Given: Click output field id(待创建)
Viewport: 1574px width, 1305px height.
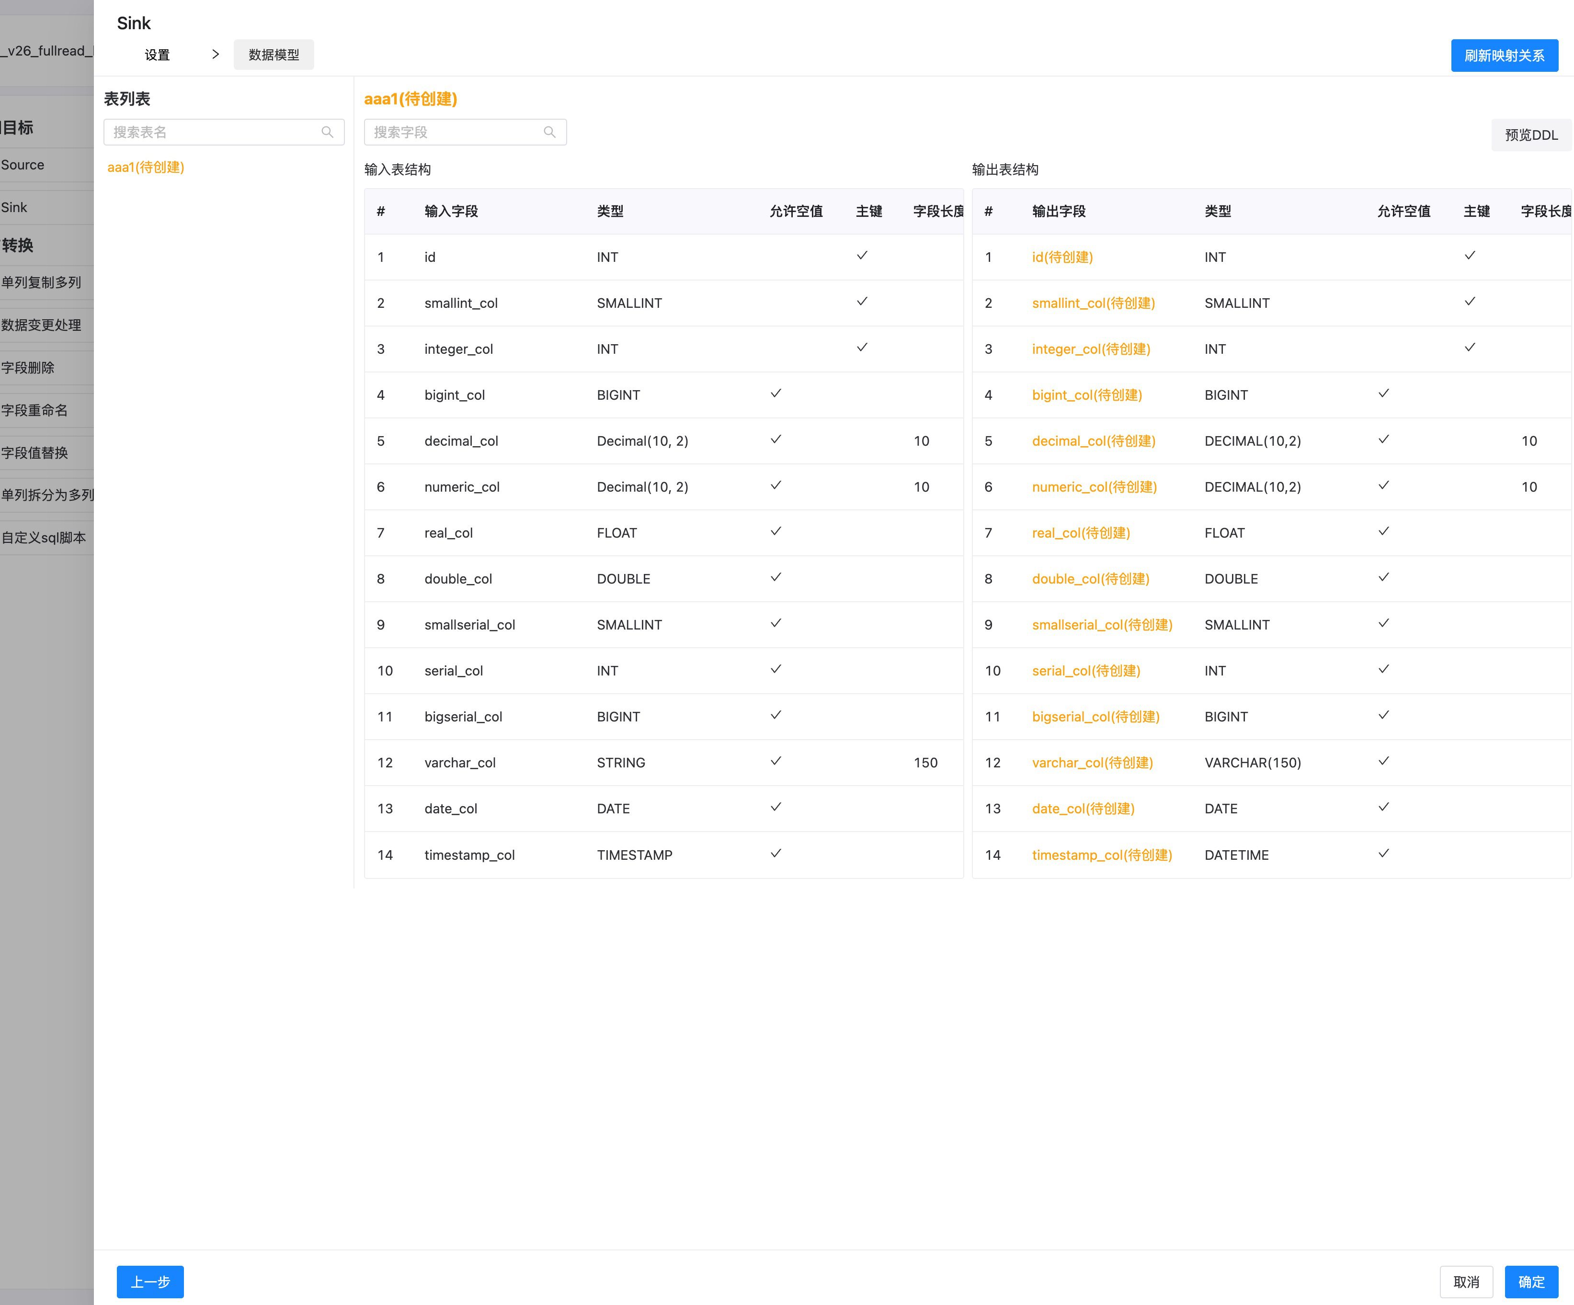Looking at the screenshot, I should [x=1062, y=257].
